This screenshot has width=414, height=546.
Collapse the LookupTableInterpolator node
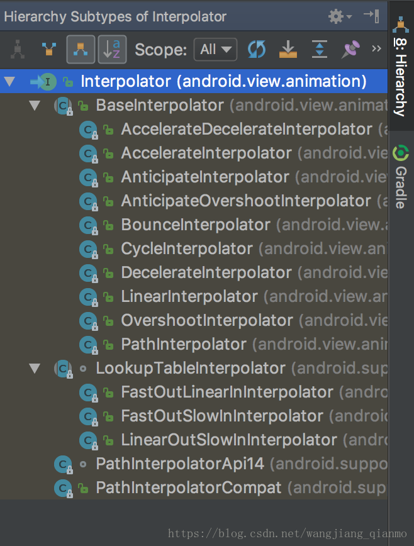(35, 369)
